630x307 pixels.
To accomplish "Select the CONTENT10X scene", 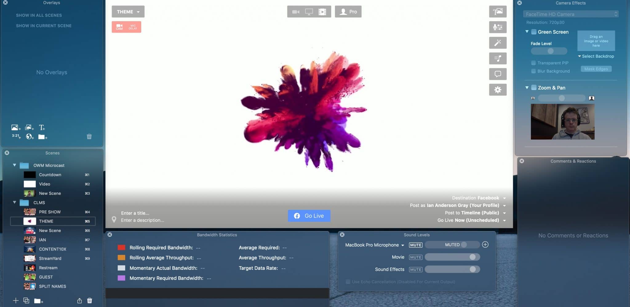I will (53, 249).
